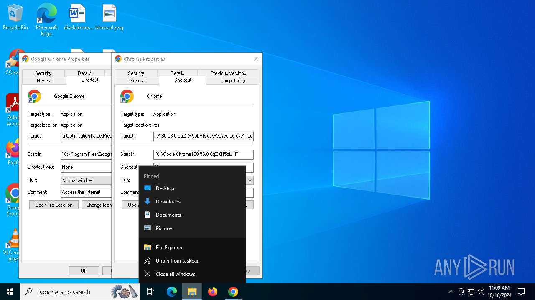535x300 pixels.
Task: Switch to Security tab in Chrome Properties
Action: tap(136, 73)
